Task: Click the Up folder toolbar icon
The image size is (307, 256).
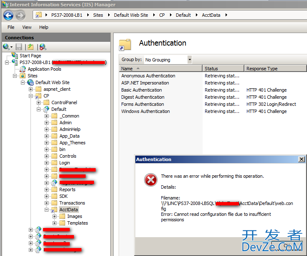Action: coord(30,47)
